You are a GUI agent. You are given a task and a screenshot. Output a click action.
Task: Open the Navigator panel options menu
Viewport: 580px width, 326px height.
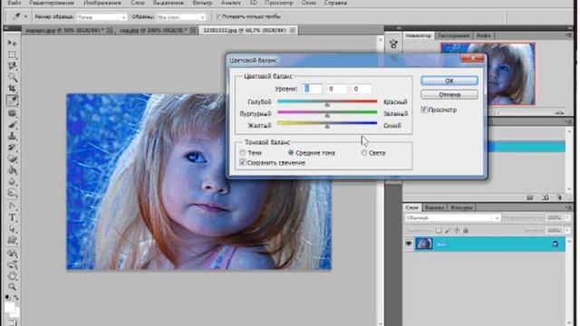coord(568,35)
